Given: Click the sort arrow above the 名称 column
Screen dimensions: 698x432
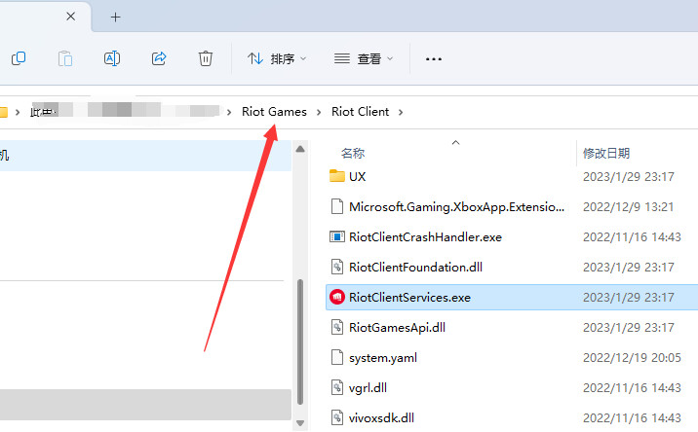Looking at the screenshot, I should pos(455,142).
